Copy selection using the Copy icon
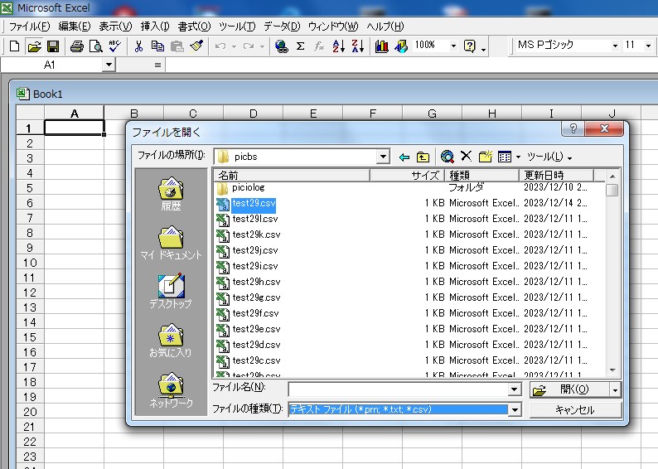The image size is (658, 469). pyautogui.click(x=157, y=46)
